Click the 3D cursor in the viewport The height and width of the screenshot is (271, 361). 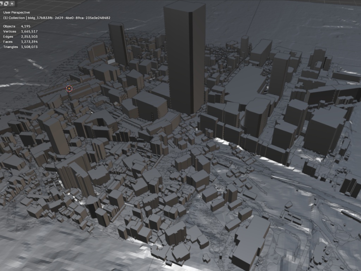point(69,88)
